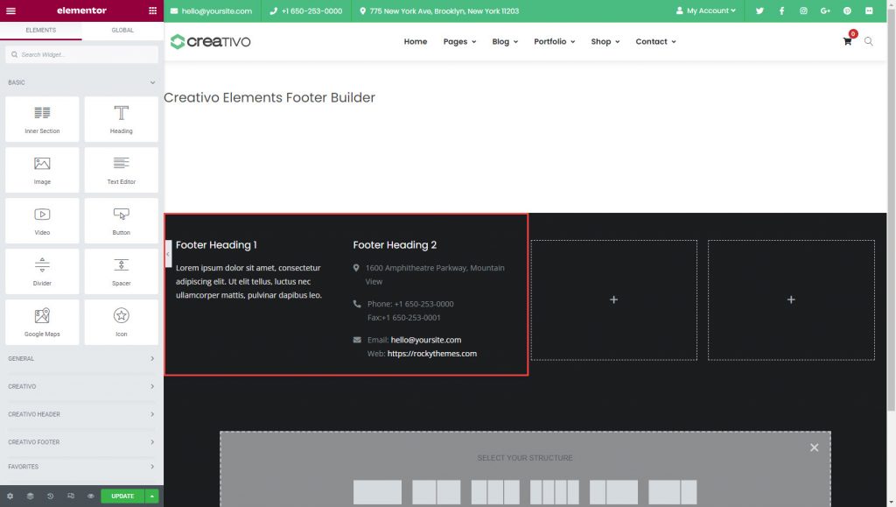
Task: Add widget to third empty footer column
Action: [x=613, y=299]
